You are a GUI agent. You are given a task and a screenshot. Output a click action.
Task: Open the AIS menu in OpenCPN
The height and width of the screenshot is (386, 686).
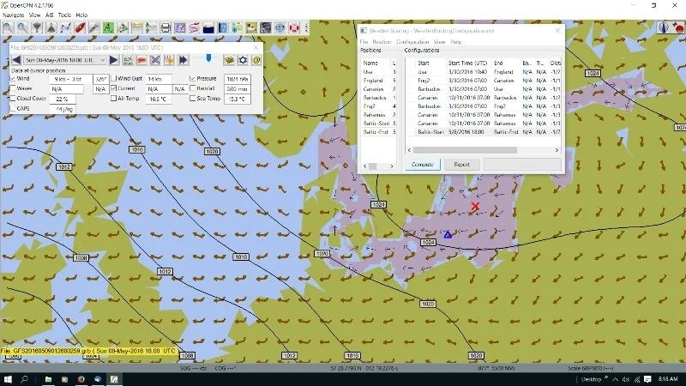(50, 15)
